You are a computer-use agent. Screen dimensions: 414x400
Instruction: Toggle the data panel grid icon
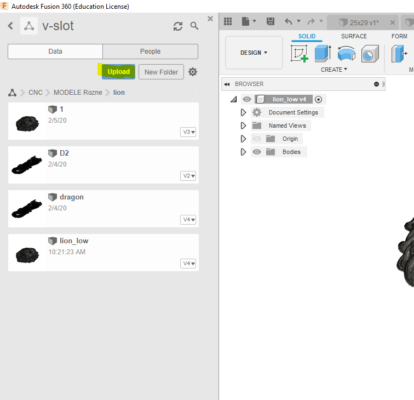coord(228,21)
